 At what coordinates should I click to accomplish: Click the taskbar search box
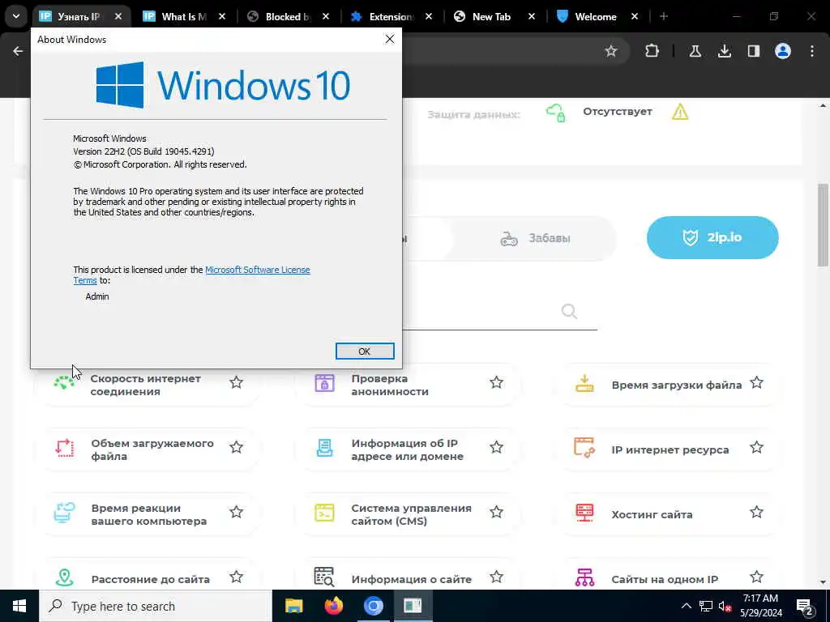155,606
